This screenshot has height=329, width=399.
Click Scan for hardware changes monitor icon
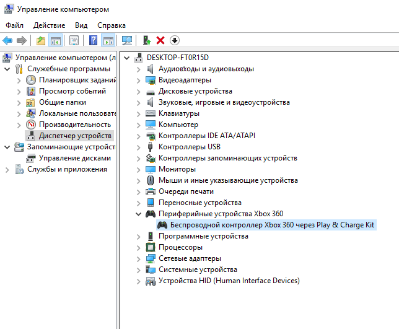[127, 40]
